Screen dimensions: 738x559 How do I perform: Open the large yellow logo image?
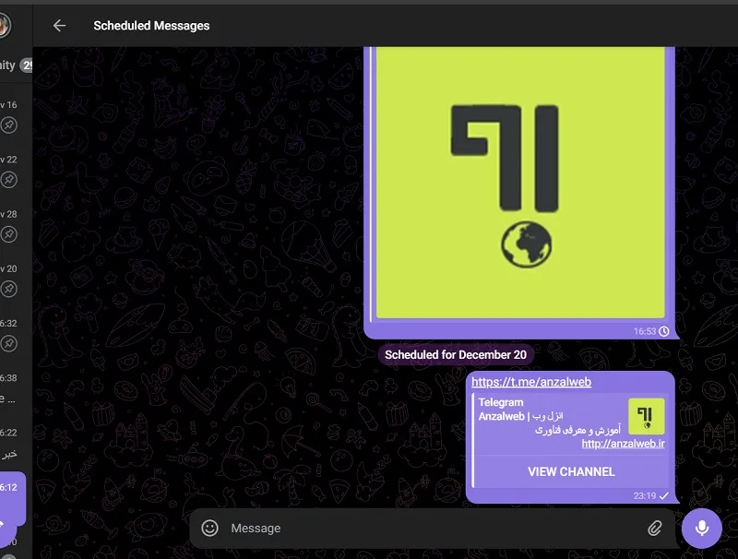[x=520, y=183]
